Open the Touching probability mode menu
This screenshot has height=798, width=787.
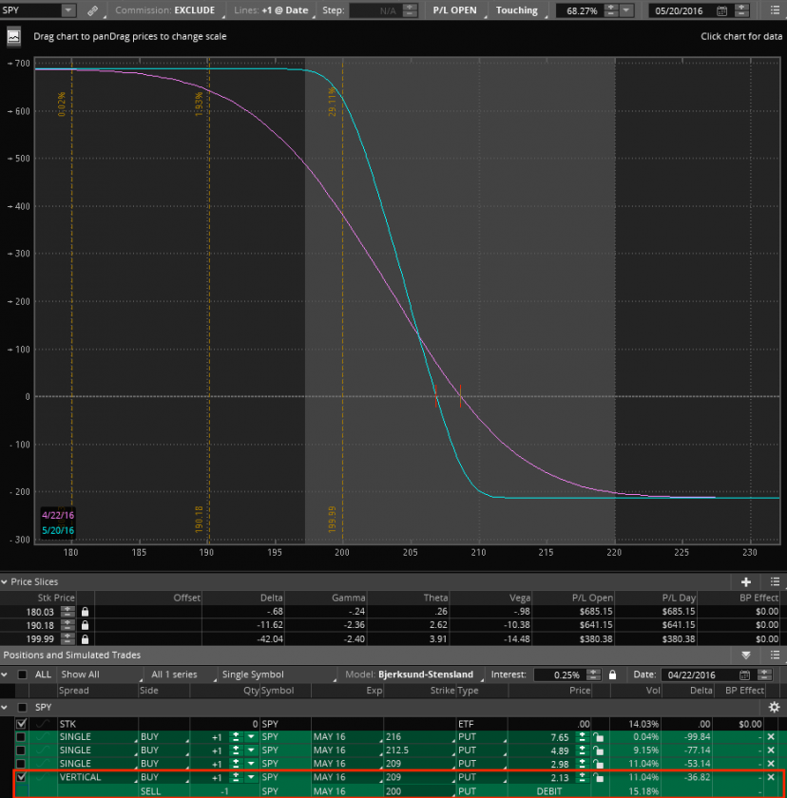pos(518,10)
